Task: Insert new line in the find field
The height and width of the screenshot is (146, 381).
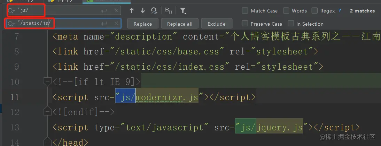Action: (104, 11)
